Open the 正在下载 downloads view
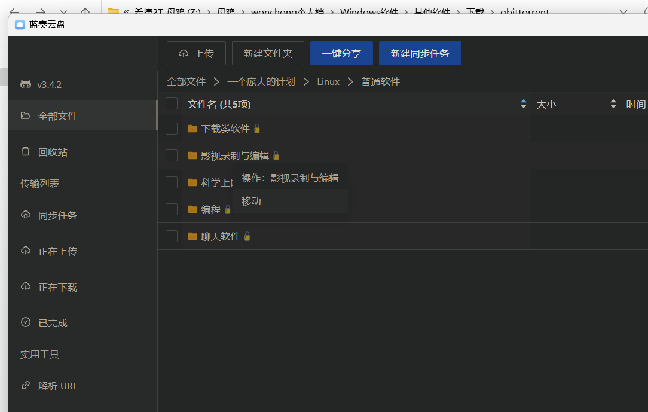The width and height of the screenshot is (648, 412). tap(25, 287)
